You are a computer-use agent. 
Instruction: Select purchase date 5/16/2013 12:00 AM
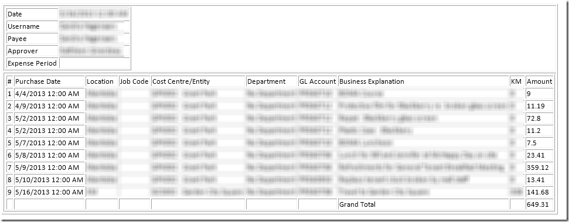click(49, 192)
